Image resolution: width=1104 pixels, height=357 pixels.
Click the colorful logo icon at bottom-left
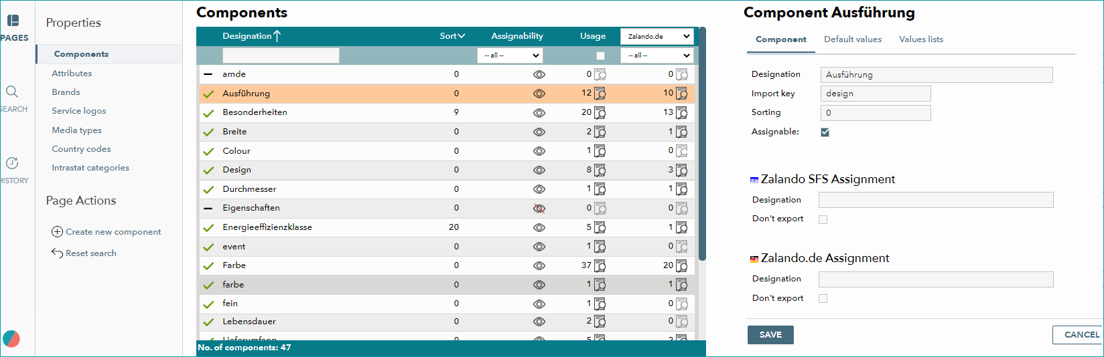tap(11, 339)
